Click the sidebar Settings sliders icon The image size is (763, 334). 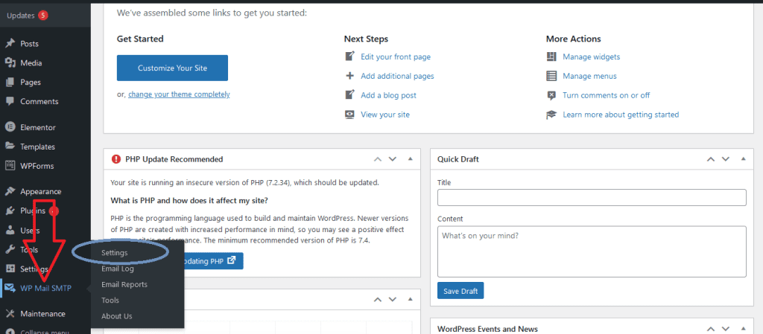point(10,269)
